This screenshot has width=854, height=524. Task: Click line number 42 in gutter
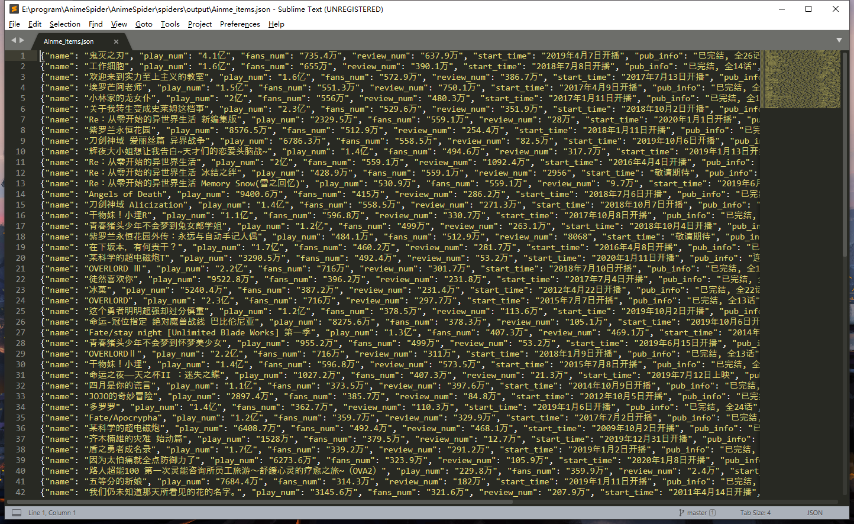tap(21, 492)
